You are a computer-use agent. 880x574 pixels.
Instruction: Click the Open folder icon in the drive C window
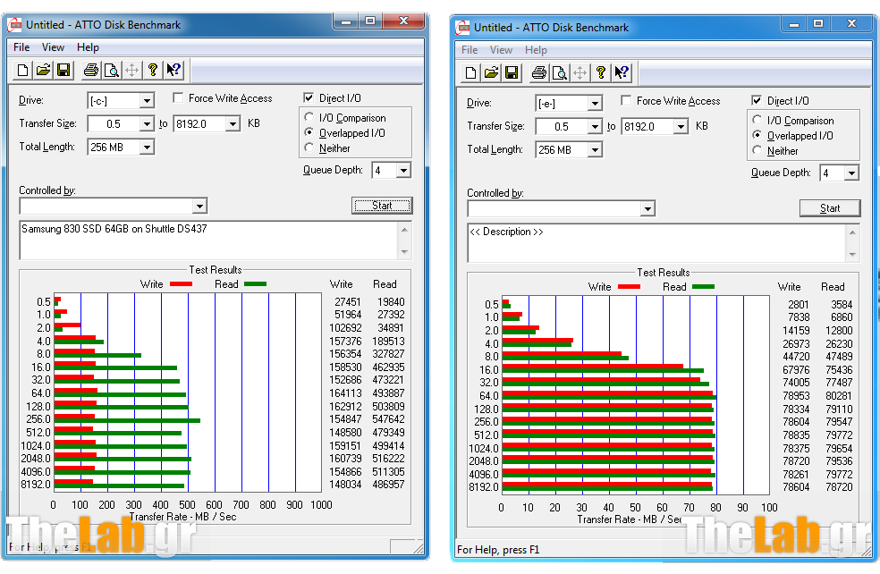[x=43, y=70]
